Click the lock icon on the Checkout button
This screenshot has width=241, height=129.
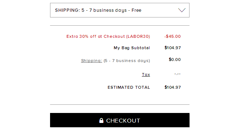coord(101,120)
